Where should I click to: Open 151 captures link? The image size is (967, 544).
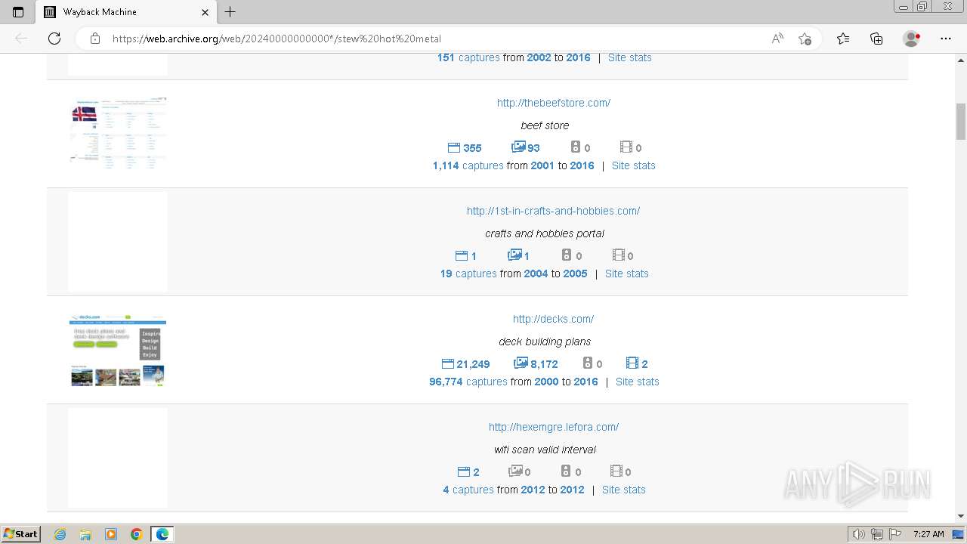[x=468, y=57]
